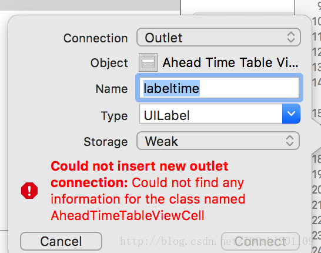Click line number 19 in the editor gutter
This screenshot has width=321, height=253.
click(316, 175)
